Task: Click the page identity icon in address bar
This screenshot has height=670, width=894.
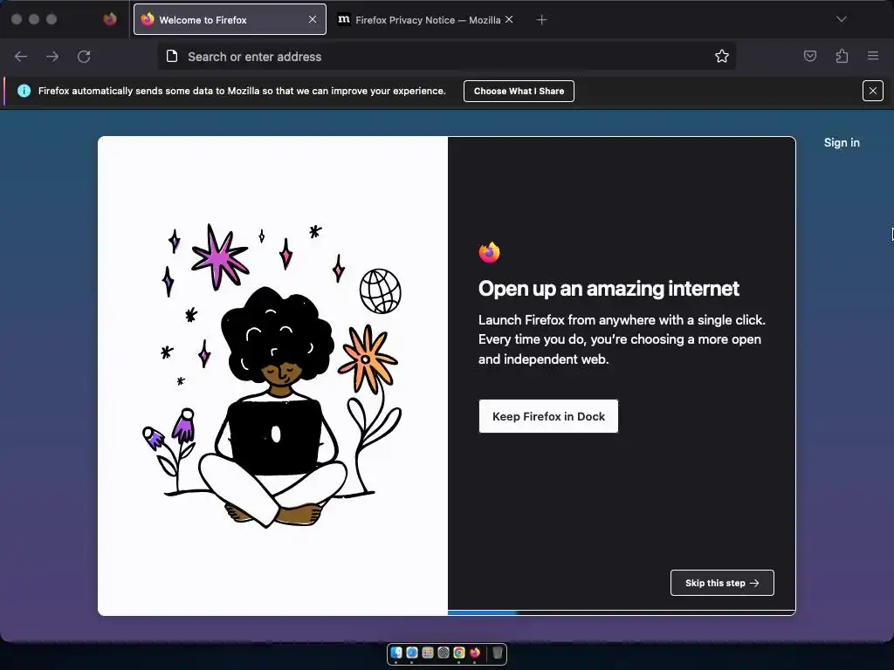Action: point(172,56)
